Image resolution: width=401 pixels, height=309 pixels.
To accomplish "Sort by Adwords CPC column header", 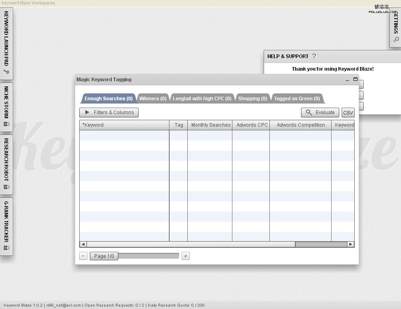I will tap(251, 125).
